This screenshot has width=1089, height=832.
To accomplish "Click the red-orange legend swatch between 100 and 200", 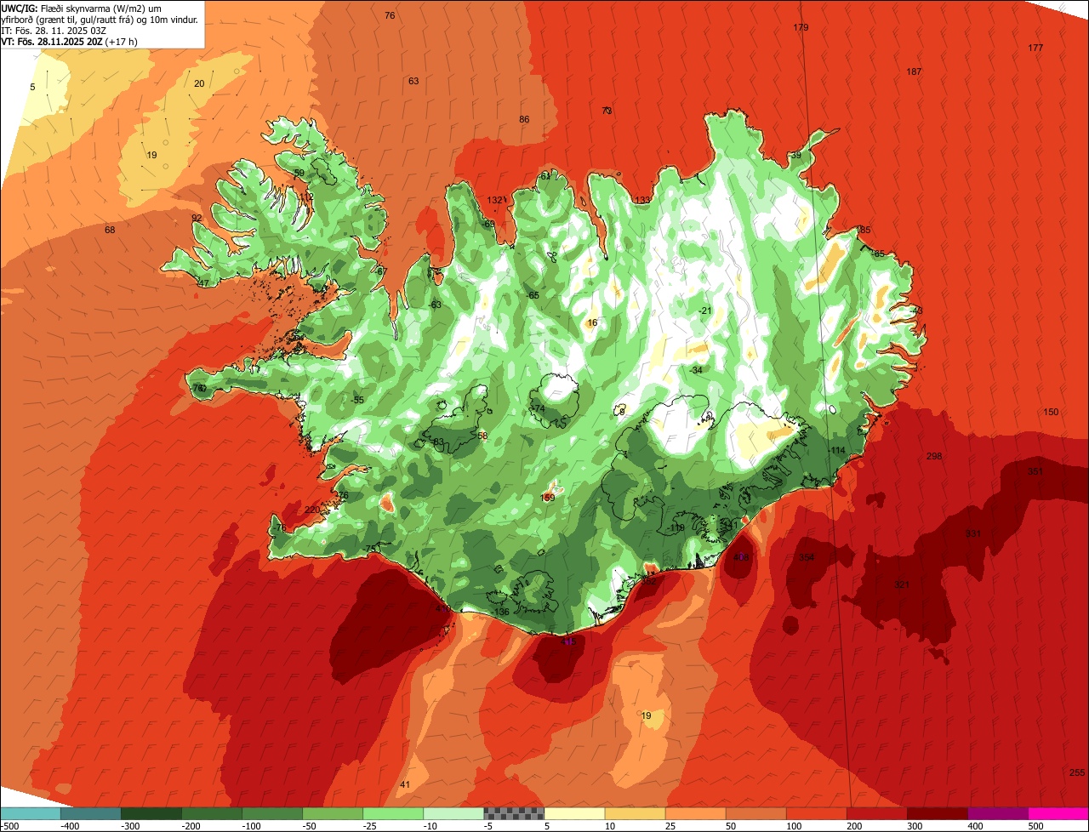I will 815,813.
